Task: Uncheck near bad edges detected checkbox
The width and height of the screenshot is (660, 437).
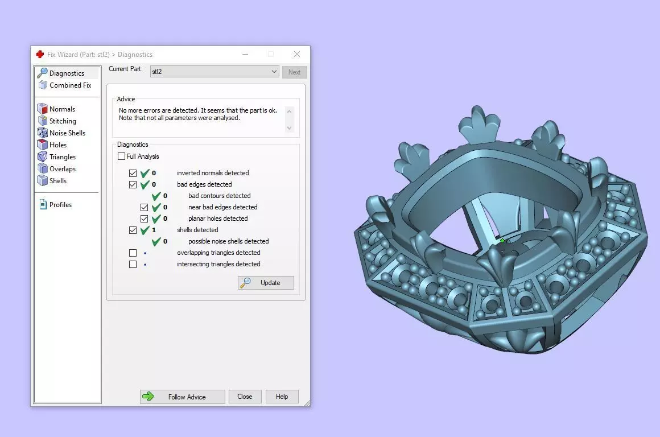Action: (144, 207)
